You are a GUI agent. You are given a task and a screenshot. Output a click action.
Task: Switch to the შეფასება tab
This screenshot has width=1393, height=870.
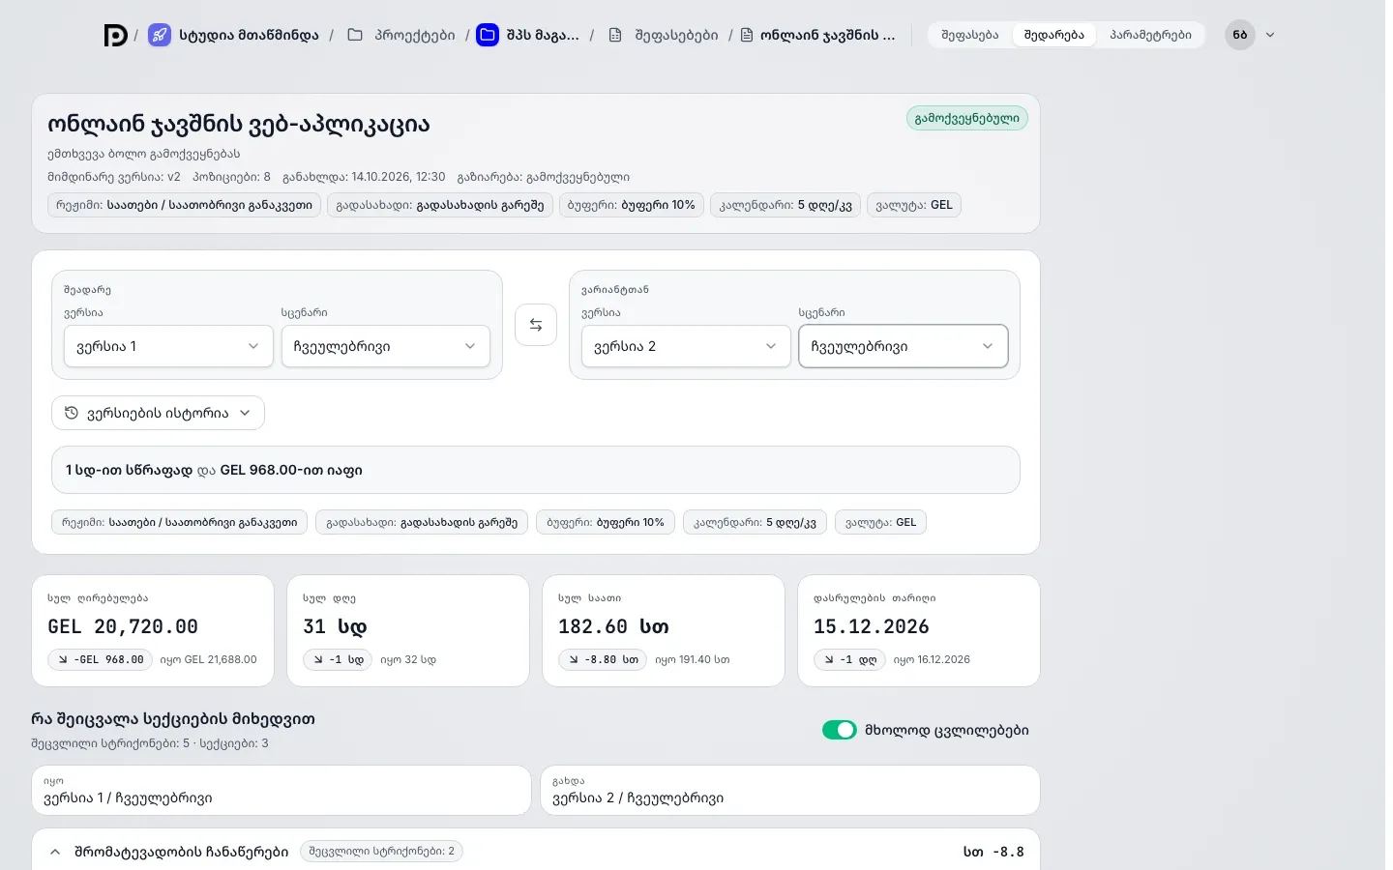[x=970, y=35]
